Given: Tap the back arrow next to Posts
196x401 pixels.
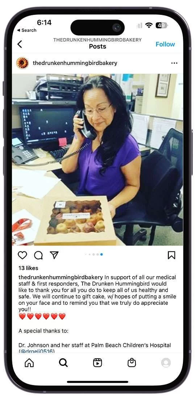Looking at the screenshot, I should point(20,44).
